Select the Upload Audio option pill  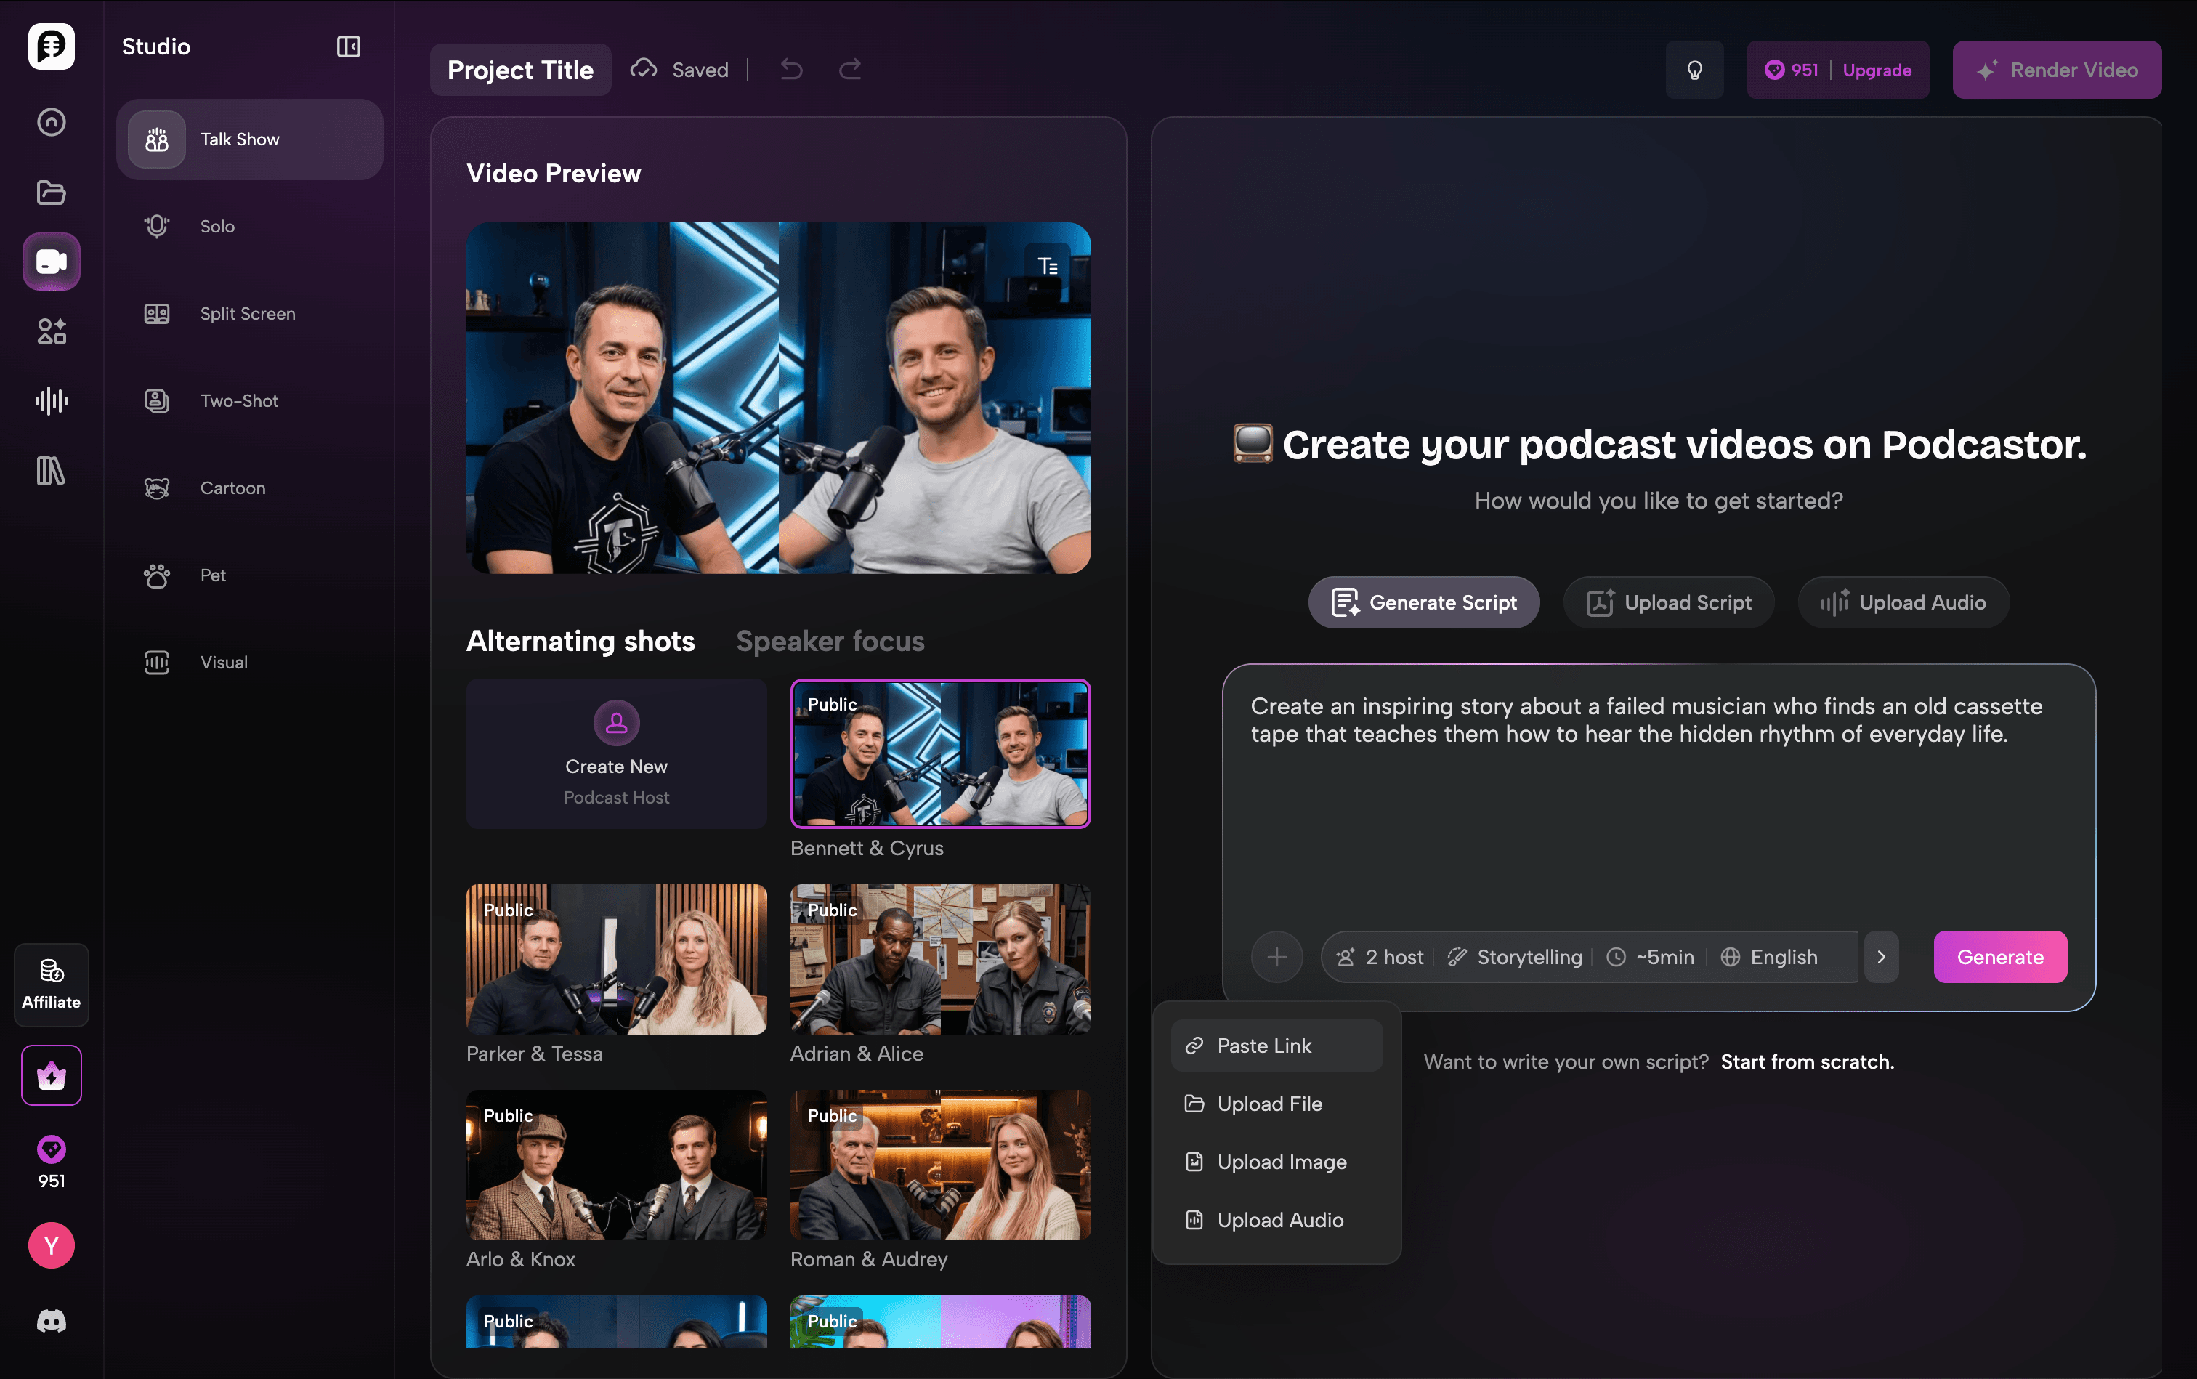(x=1903, y=602)
